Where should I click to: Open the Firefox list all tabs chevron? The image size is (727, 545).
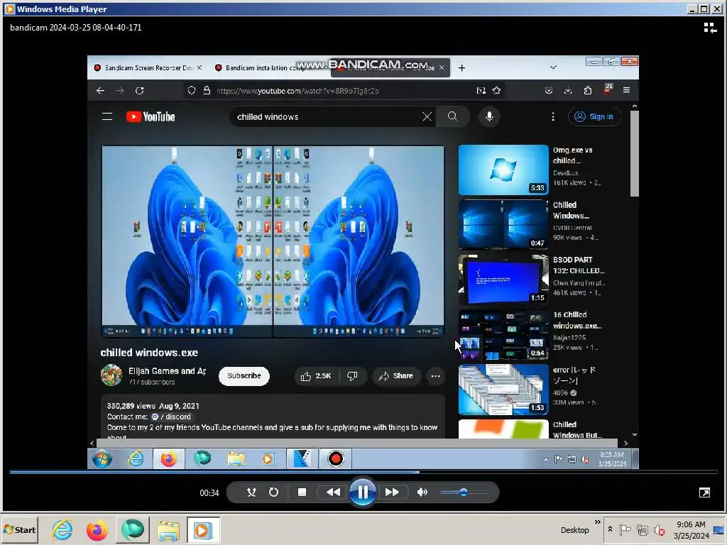553,67
